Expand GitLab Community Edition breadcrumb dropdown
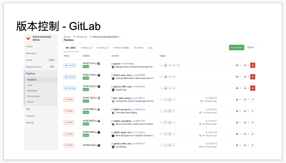The image size is (286, 163). coord(120,37)
